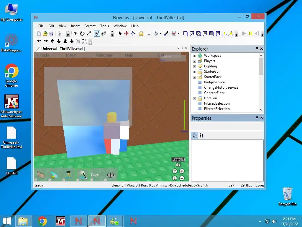Toggle the one-stud grid snap magnet
302x227 pixels.
pos(97,34)
